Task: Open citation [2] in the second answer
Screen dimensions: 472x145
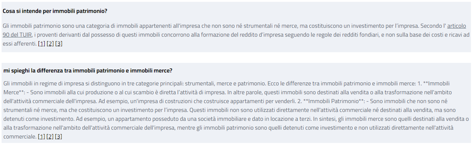Action: point(50,137)
